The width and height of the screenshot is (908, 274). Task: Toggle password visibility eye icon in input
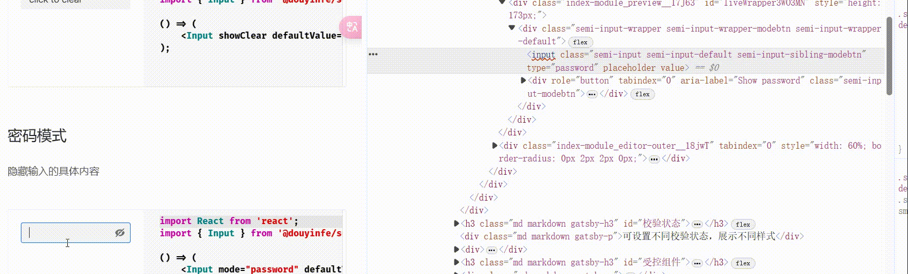[x=120, y=233]
